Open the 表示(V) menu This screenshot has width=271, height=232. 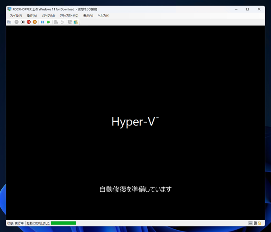point(88,15)
